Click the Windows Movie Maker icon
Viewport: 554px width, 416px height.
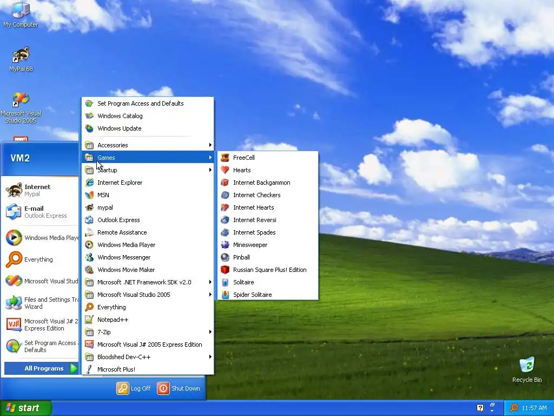[89, 270]
